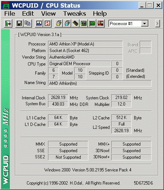
Task: Click the WCPUID Version 3.1a label
Action: point(40,35)
